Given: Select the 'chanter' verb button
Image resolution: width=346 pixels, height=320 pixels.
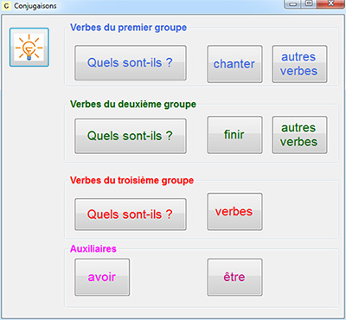Looking at the screenshot, I should (x=234, y=64).
